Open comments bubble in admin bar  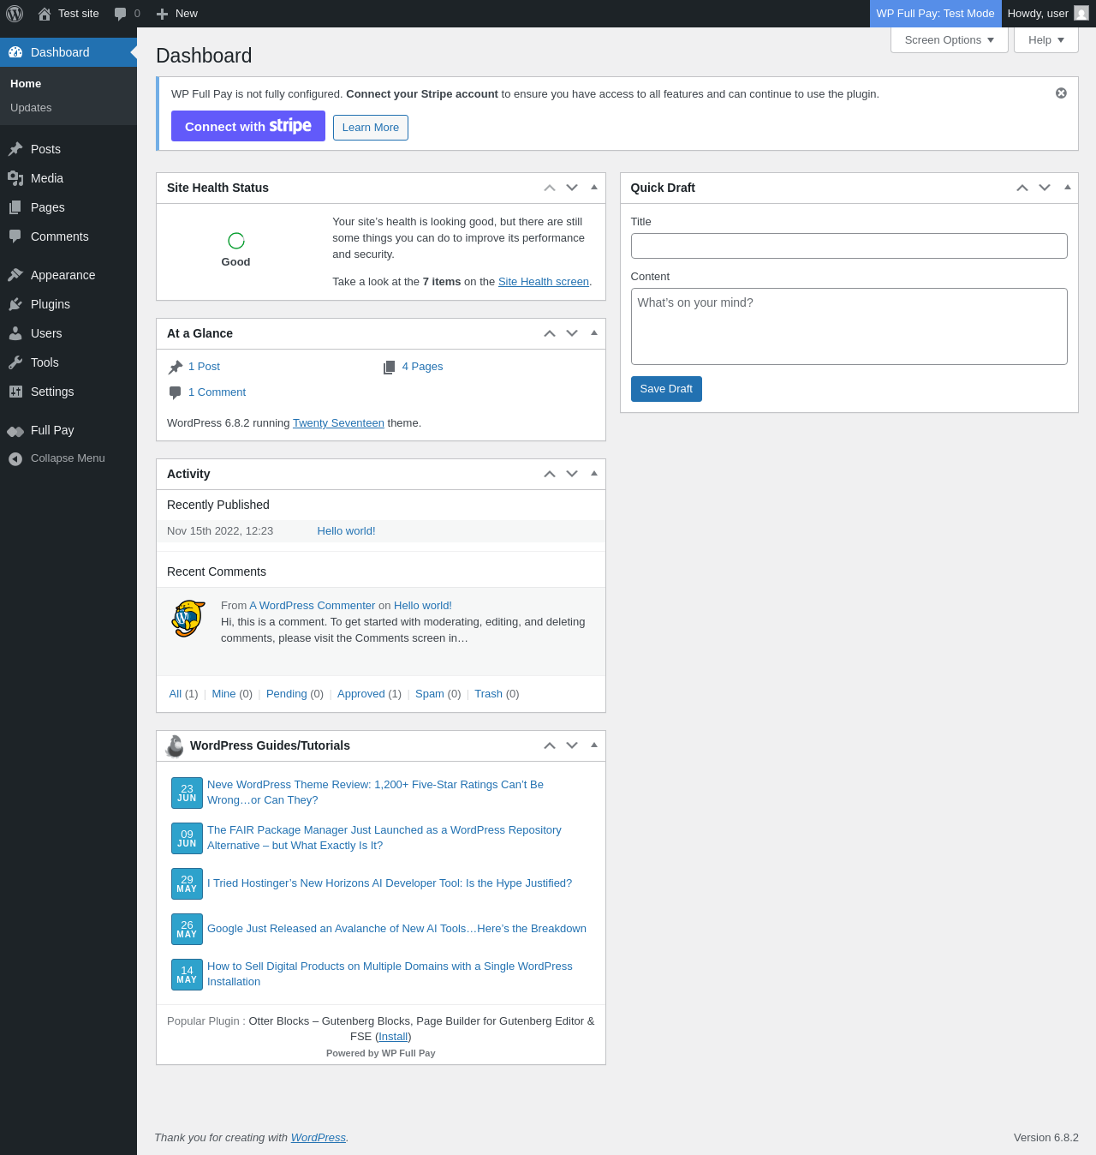pyautogui.click(x=121, y=14)
